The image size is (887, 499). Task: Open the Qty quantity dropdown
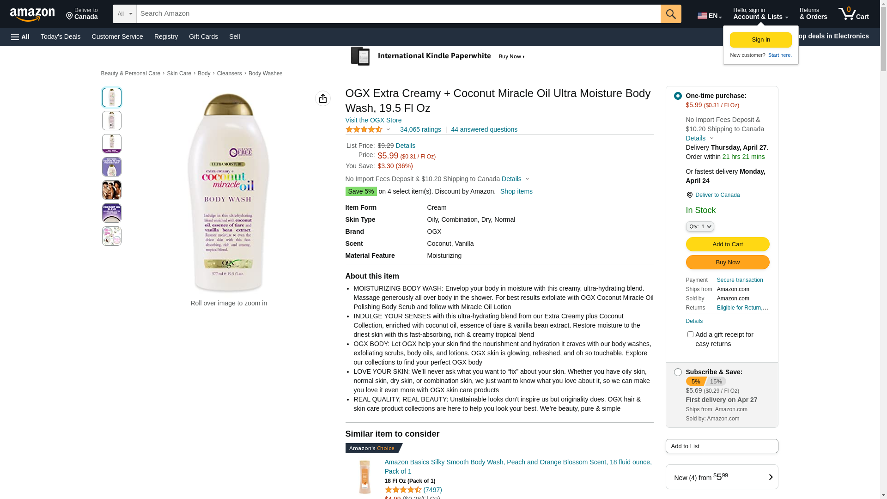[700, 226]
